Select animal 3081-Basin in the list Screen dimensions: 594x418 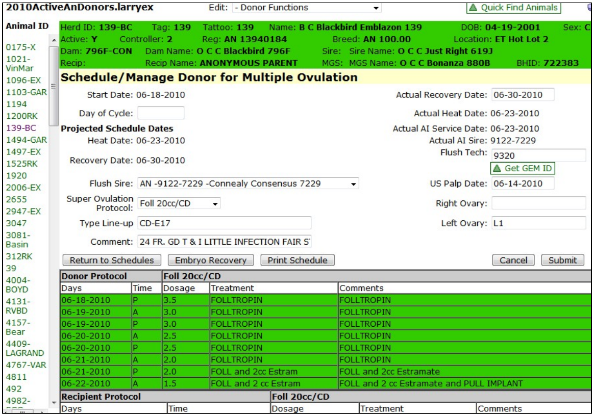tap(18, 240)
